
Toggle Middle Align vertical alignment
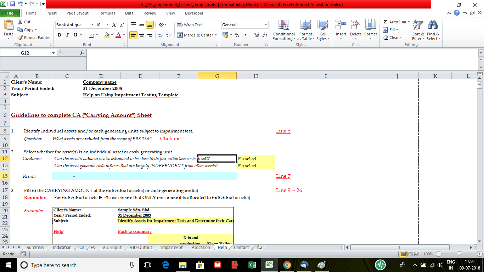click(142, 25)
